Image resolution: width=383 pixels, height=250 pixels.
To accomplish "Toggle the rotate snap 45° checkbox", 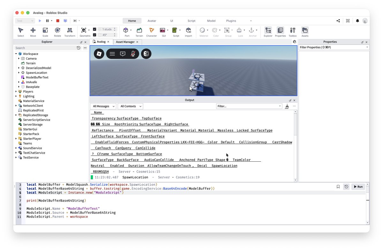I will tap(94, 35).
